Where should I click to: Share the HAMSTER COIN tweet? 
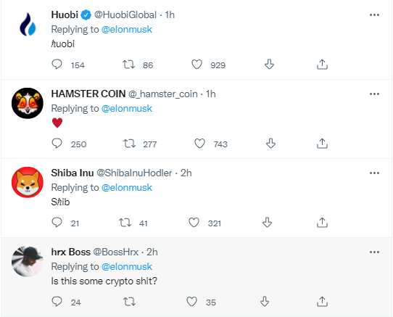click(x=322, y=144)
